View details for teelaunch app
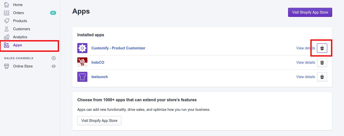The height and width of the screenshot is (136, 344). pyautogui.click(x=305, y=77)
